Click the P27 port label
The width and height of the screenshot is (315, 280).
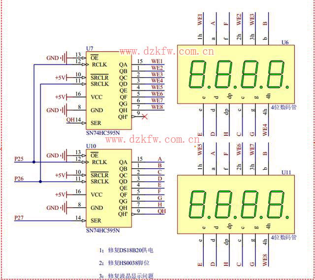[x=19, y=217]
